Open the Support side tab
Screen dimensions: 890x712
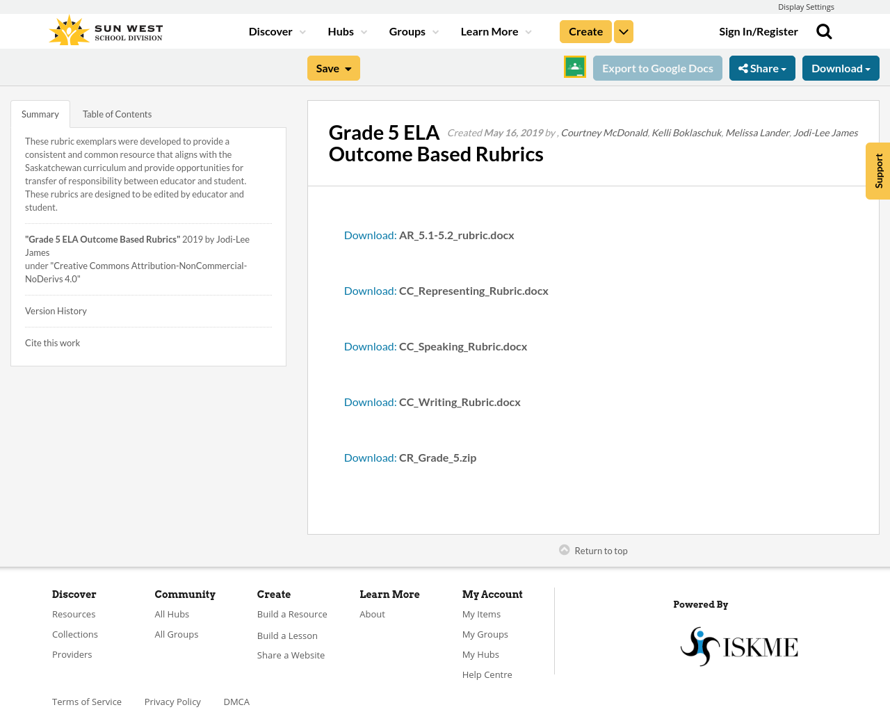click(x=877, y=170)
